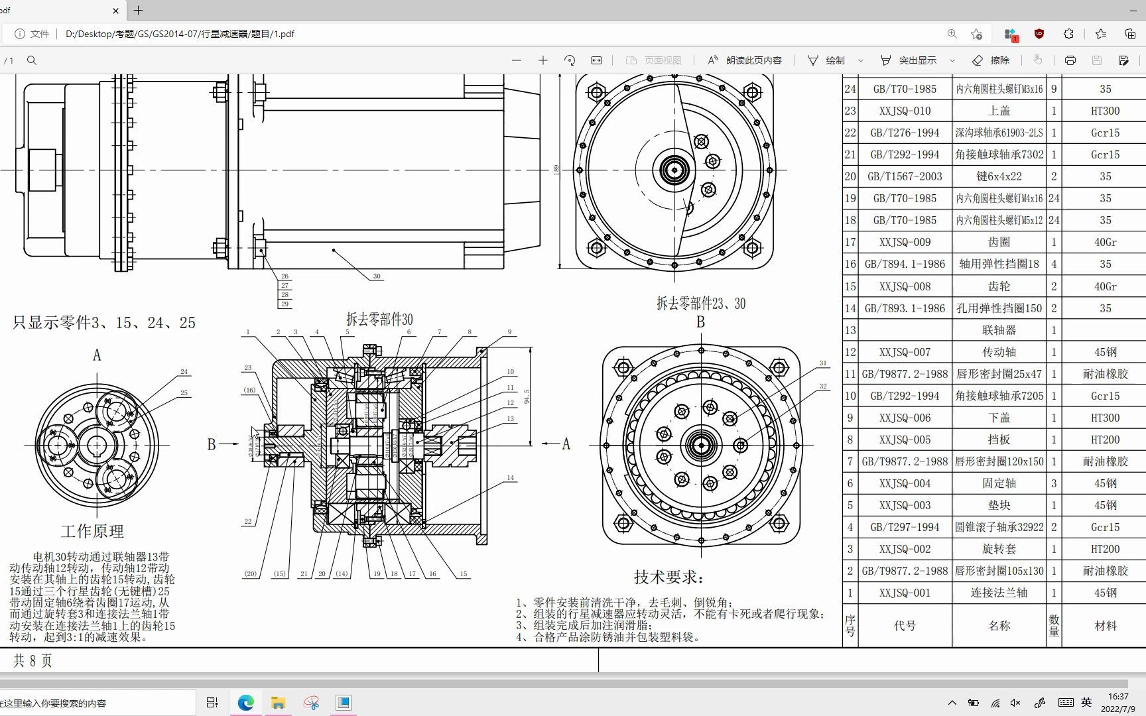Toggle the muted volume icon
The image size is (1146, 716).
click(1015, 703)
